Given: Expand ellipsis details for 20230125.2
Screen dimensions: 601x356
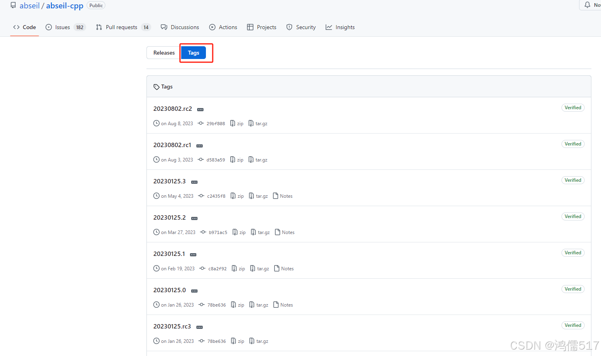Looking at the screenshot, I should point(194,218).
